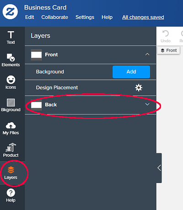Click Add button for Background

click(131, 72)
